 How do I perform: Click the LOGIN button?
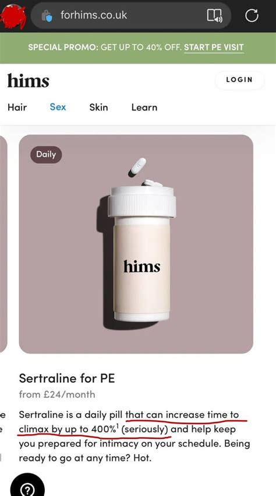tap(239, 80)
